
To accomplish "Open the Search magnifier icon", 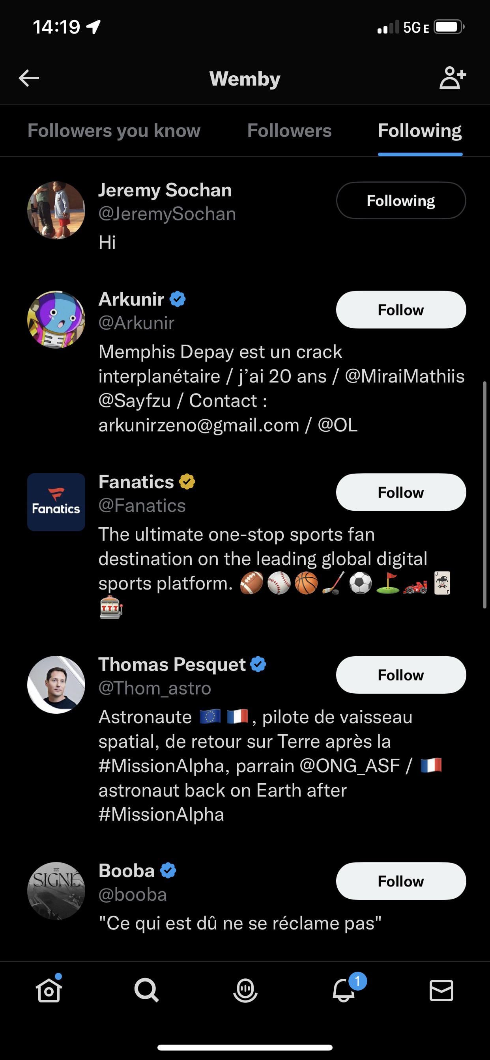I will [147, 990].
